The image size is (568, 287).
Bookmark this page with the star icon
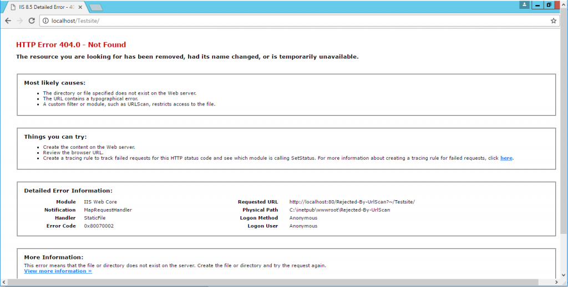553,20
